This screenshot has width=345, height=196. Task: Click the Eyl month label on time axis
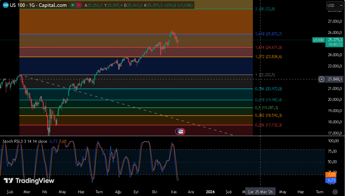(136, 192)
